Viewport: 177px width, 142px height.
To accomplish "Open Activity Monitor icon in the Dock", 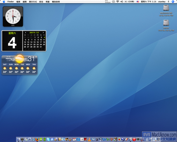I will coord(138,139).
